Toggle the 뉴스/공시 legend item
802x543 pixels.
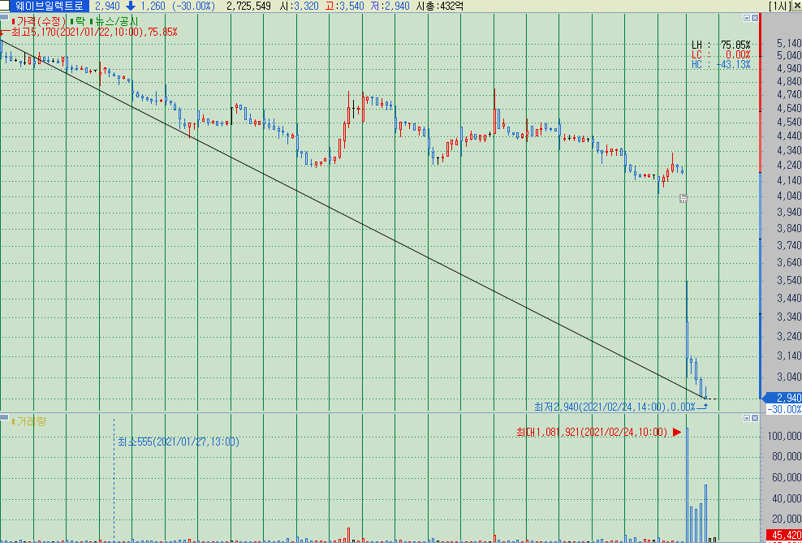click(114, 22)
